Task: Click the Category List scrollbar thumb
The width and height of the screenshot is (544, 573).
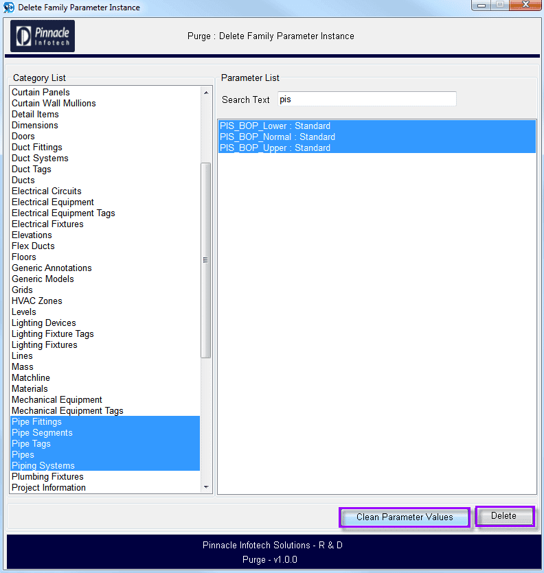Action: click(x=206, y=260)
